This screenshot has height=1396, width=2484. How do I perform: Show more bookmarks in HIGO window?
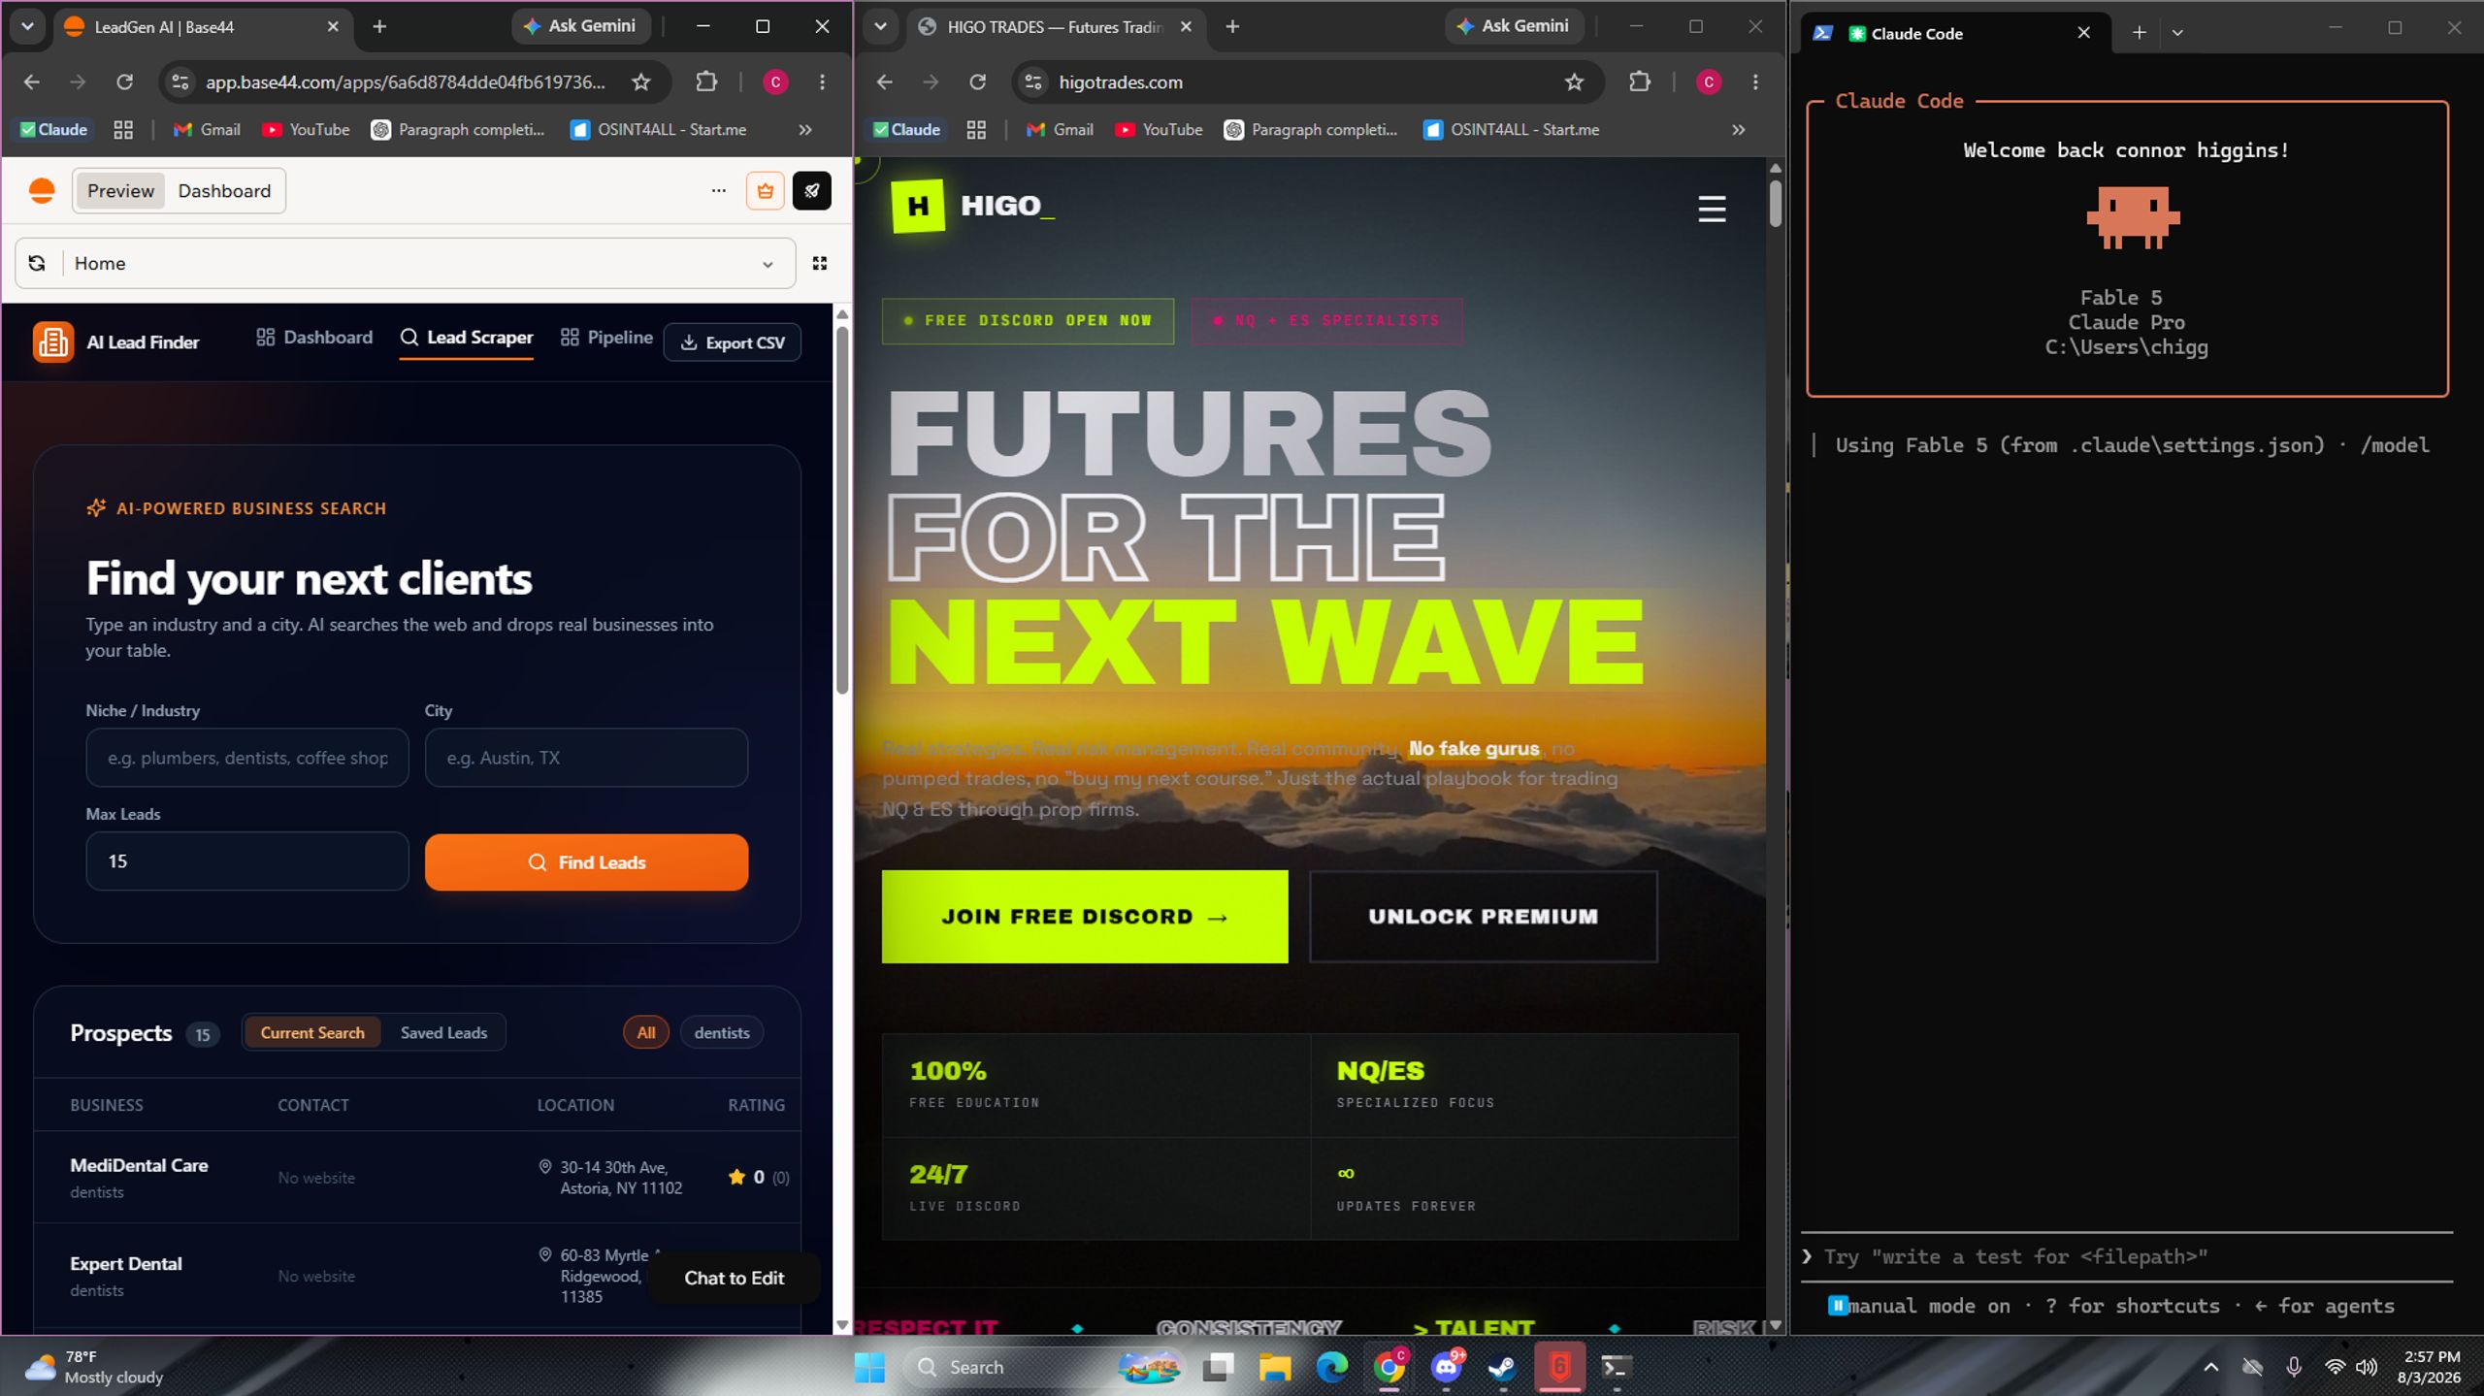[x=1739, y=130]
